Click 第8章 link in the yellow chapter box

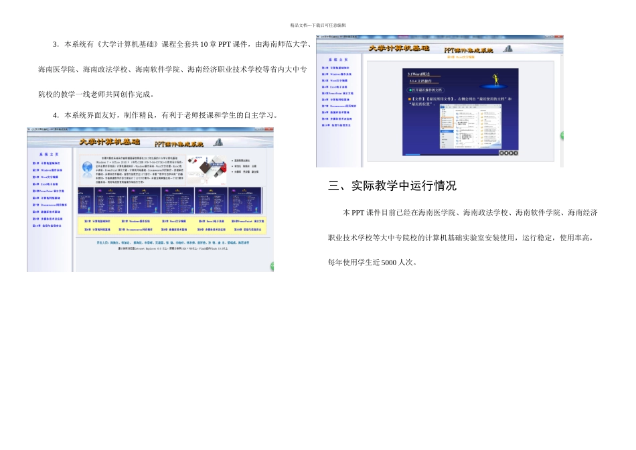(173, 230)
